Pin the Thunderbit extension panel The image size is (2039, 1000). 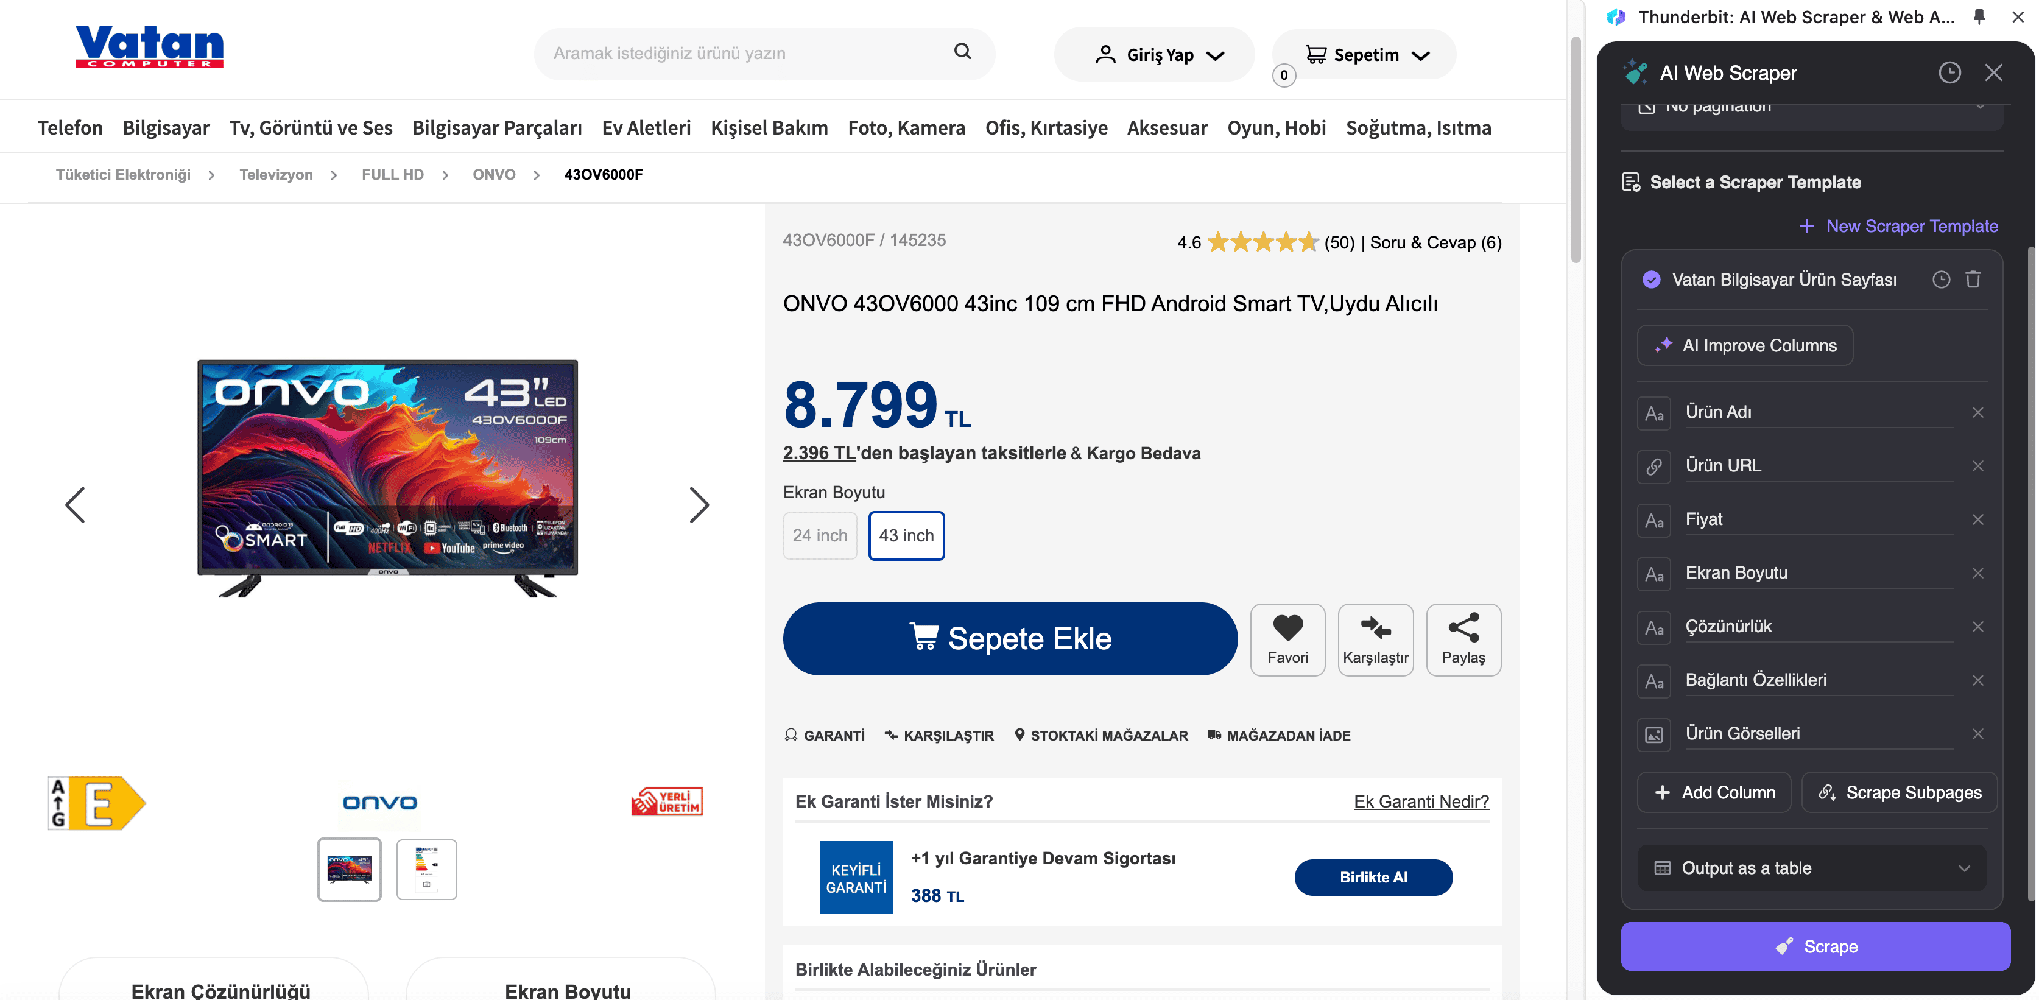pyautogui.click(x=1979, y=16)
